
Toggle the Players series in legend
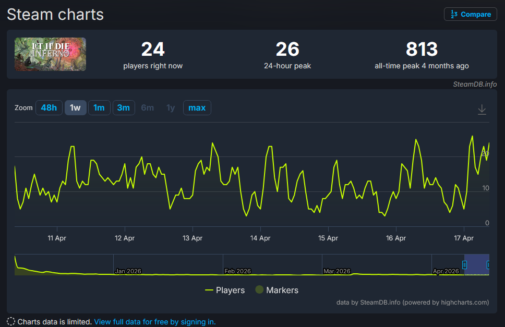(x=225, y=290)
